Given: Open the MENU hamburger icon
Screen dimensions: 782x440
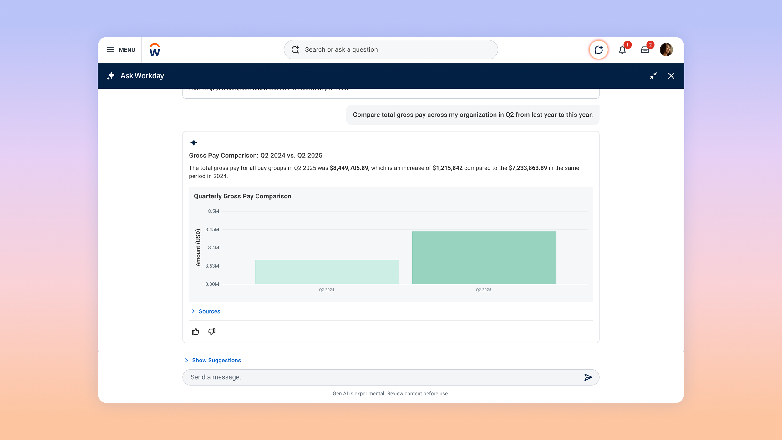Looking at the screenshot, I should click(111, 50).
